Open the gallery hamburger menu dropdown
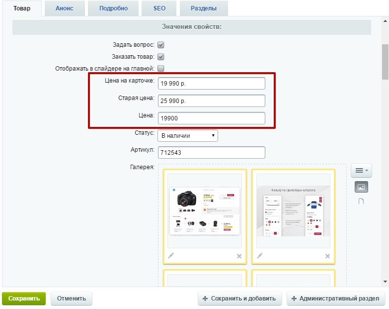The width and height of the screenshot is (389, 309). (x=361, y=170)
